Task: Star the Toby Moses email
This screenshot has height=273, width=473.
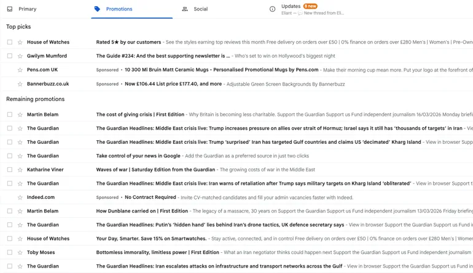Action: pos(20,252)
